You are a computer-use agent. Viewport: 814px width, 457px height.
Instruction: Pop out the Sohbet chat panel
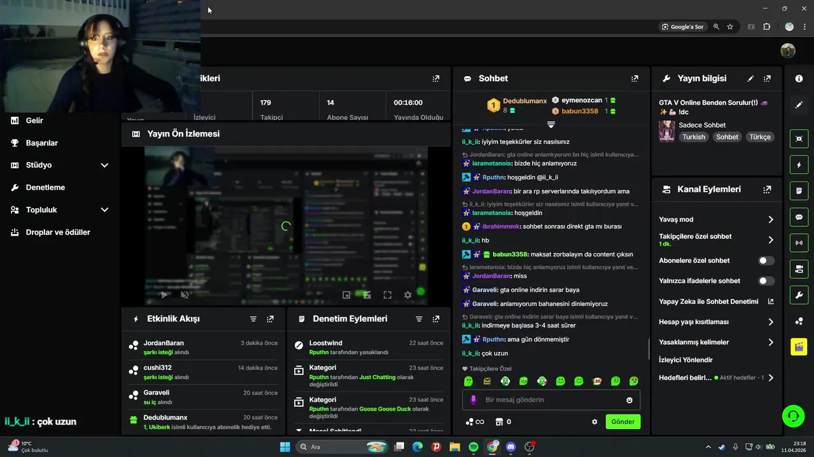[x=634, y=79]
